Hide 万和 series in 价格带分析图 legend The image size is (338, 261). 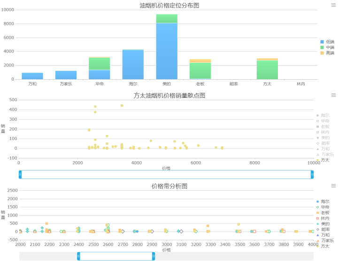click(323, 235)
